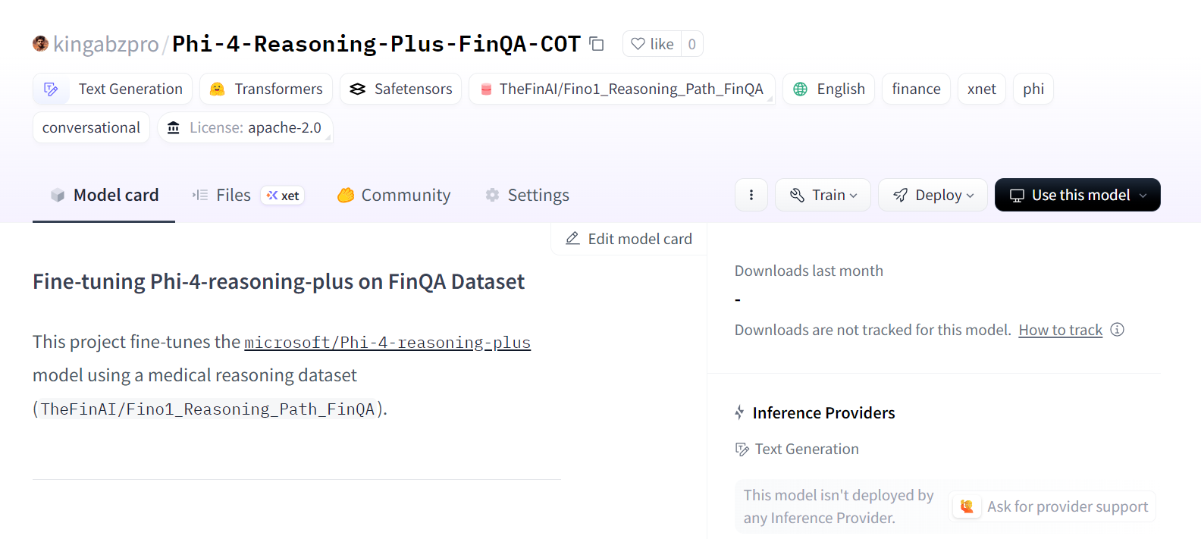Go to the Settings tab
Viewport: 1201px width, 539px height.
coord(528,195)
